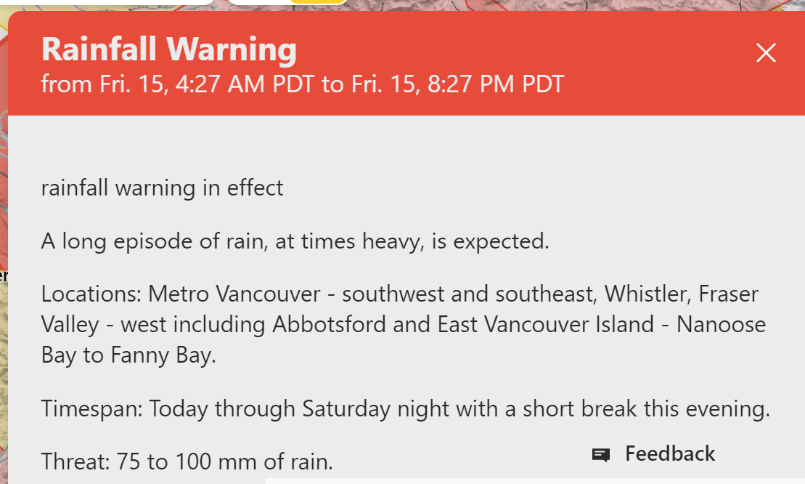The height and width of the screenshot is (484, 805).
Task: Click the 'long episode of rain' sentence
Action: [295, 241]
